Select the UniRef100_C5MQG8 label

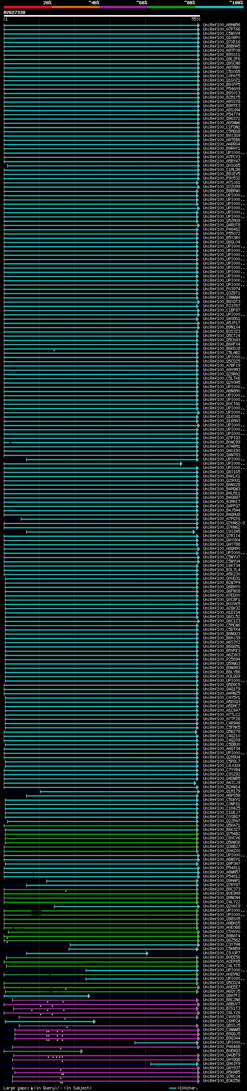[x=222, y=131]
